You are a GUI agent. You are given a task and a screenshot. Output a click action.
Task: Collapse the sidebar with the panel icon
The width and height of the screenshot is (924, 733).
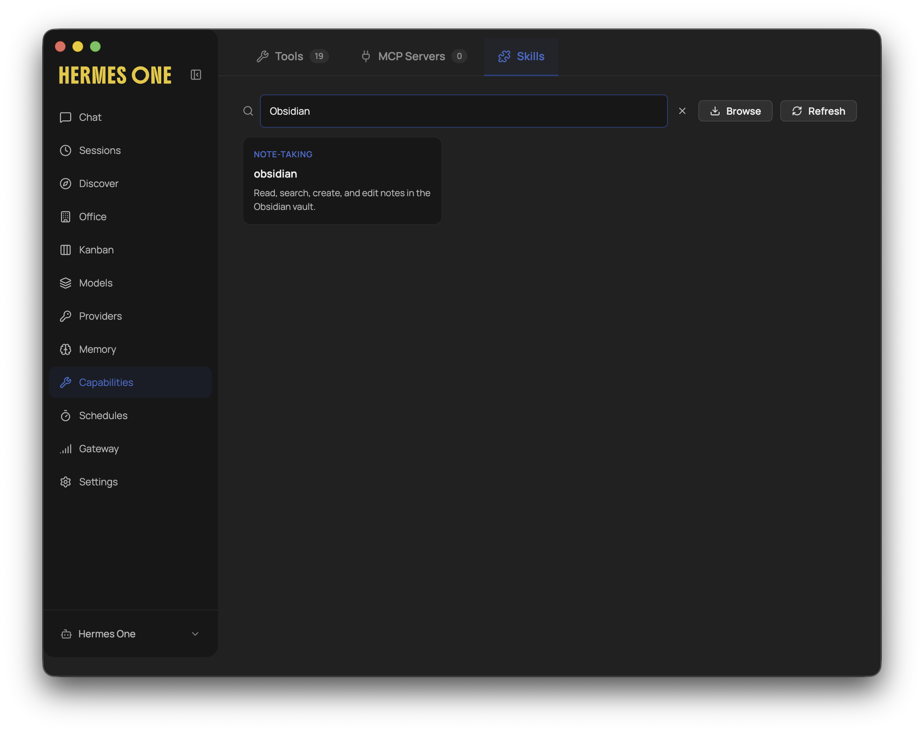pos(196,75)
